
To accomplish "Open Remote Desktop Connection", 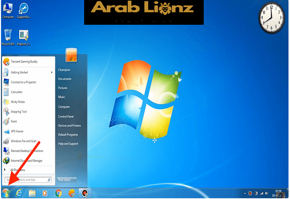I will click(x=29, y=151).
